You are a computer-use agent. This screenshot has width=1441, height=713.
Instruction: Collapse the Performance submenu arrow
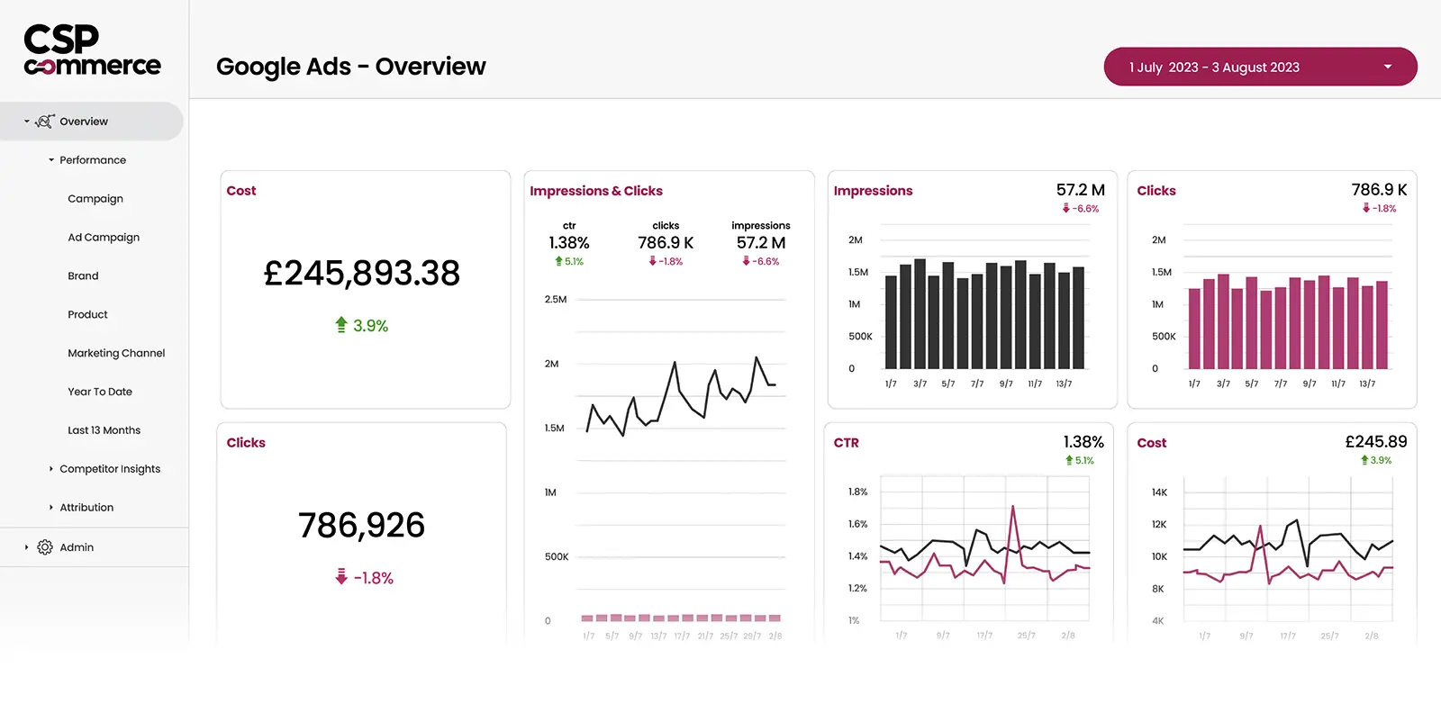pyautogui.click(x=51, y=160)
